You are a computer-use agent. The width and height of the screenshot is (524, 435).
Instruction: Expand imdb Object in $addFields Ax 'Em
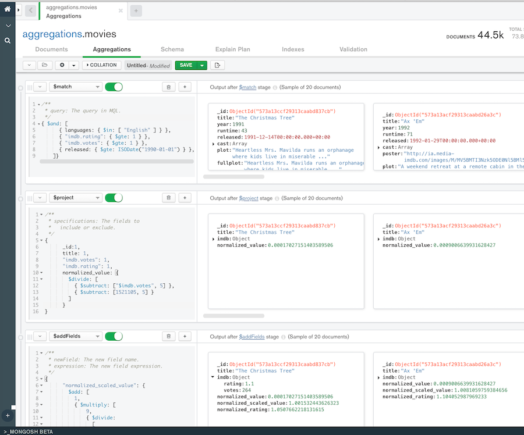[378, 377]
